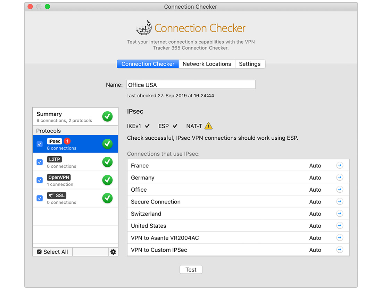The width and height of the screenshot is (382, 296).
Task: Click the red notification badge on IPsec
Action: tap(67, 141)
